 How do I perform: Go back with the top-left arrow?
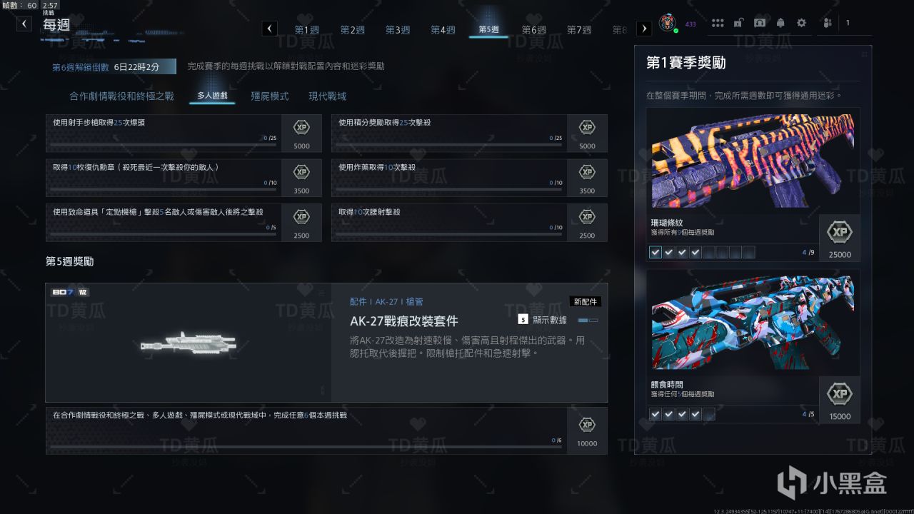pos(24,24)
